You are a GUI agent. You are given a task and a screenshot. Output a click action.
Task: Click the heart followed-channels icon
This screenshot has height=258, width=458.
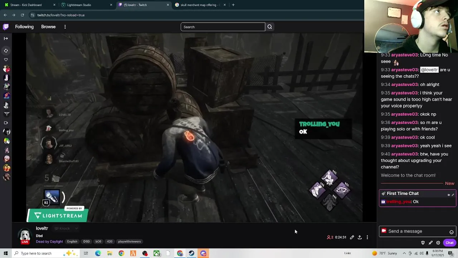point(6,60)
